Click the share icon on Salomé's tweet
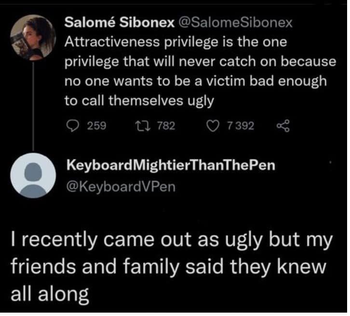The width and height of the screenshot is (350, 316). pos(282,126)
